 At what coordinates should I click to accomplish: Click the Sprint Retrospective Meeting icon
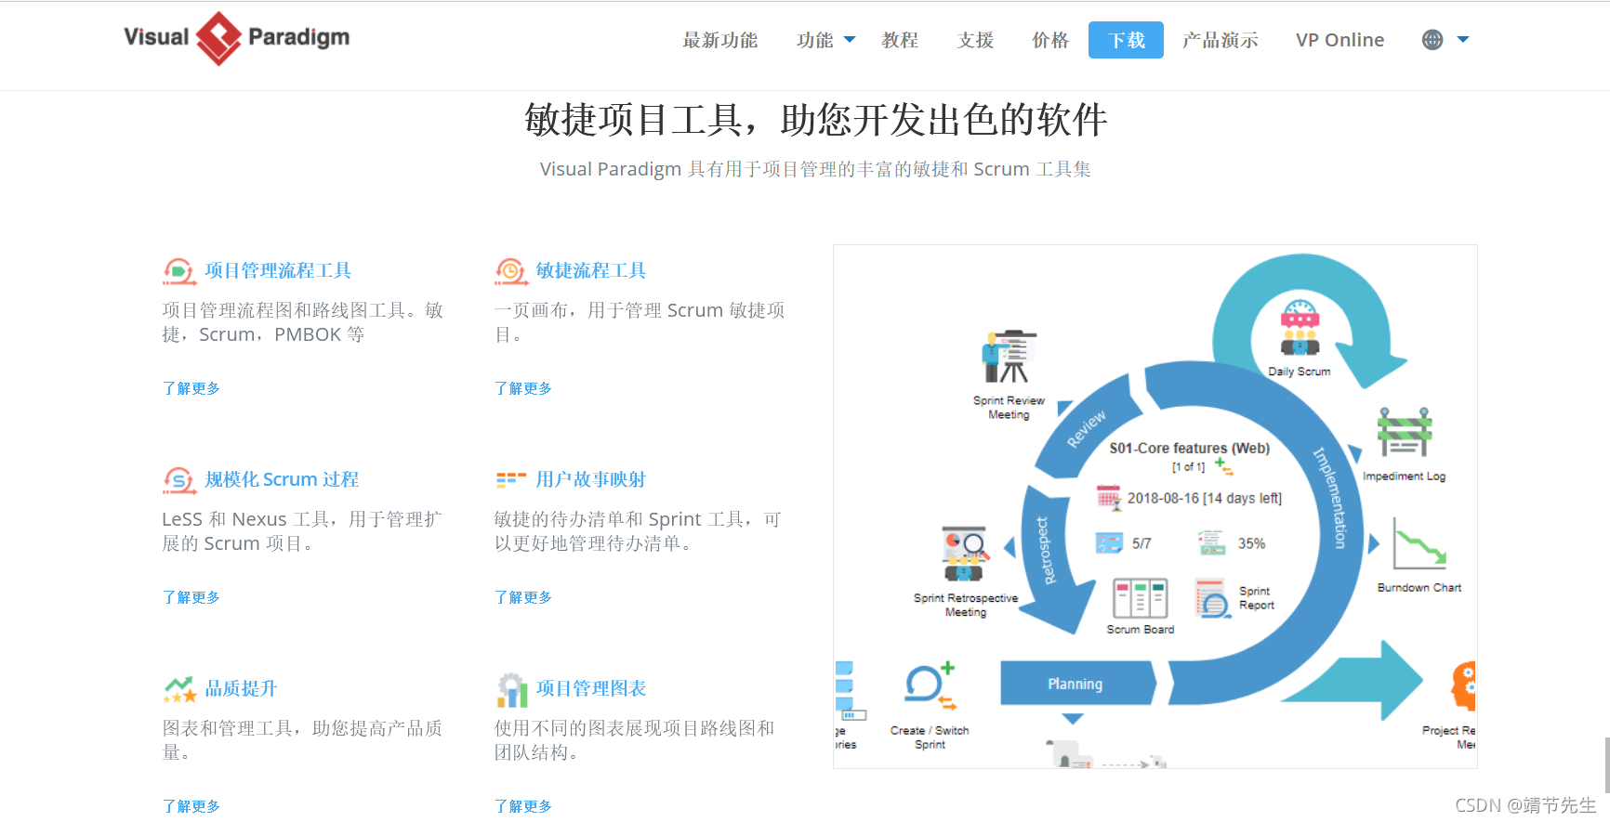[965, 555]
